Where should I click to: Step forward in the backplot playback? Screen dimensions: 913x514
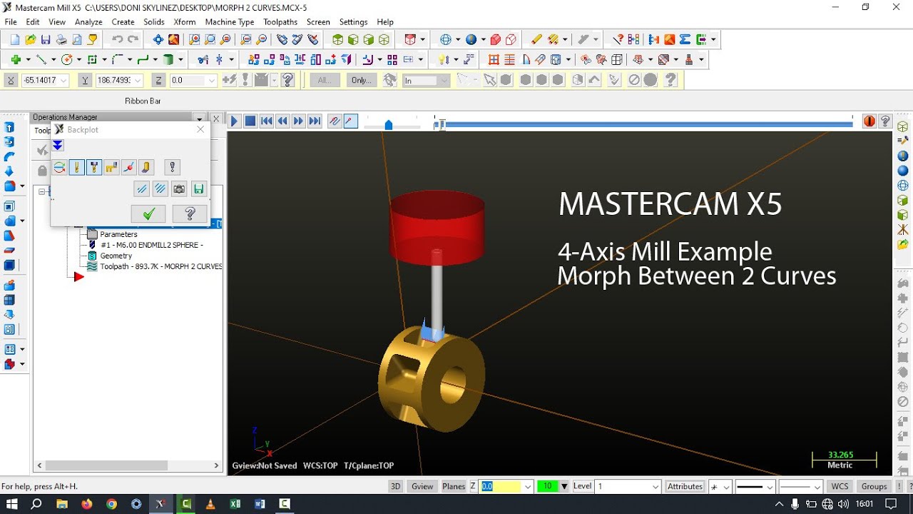click(x=299, y=121)
